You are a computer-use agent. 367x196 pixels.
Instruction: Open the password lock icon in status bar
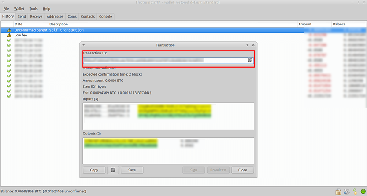338,192
